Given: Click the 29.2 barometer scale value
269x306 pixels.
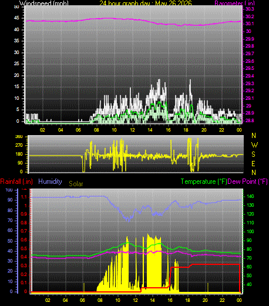Looking at the screenshot, I should pyautogui.click(x=250, y=90).
